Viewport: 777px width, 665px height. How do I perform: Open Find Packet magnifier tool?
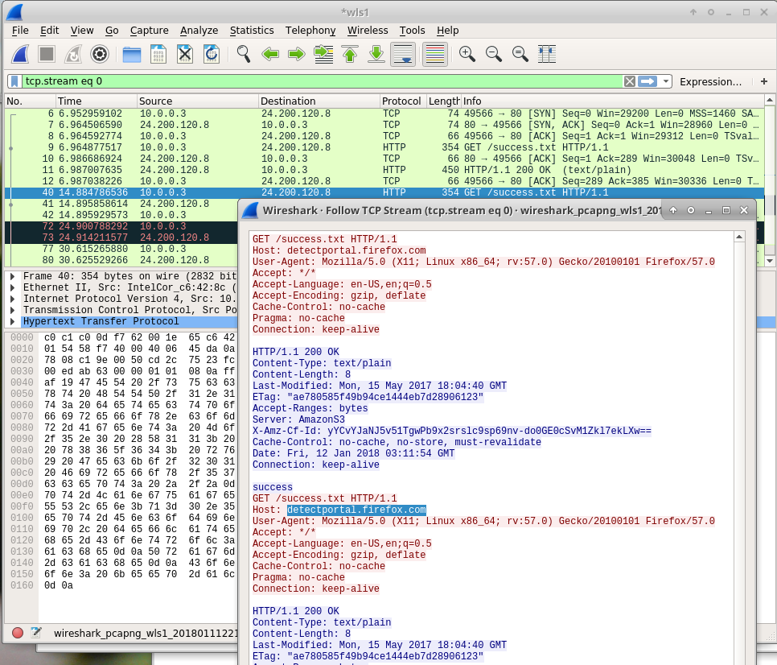[243, 54]
